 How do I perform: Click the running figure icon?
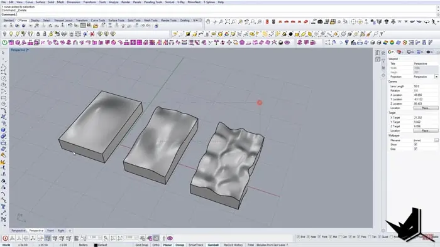pyautogui.click(x=434, y=21)
